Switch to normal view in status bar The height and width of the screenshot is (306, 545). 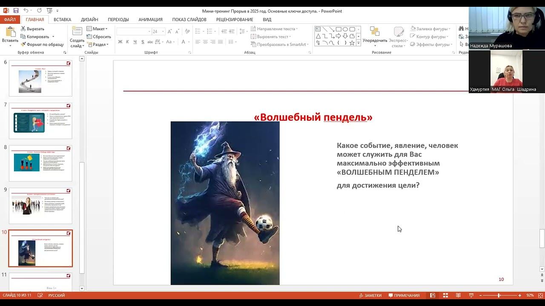pos(433,295)
